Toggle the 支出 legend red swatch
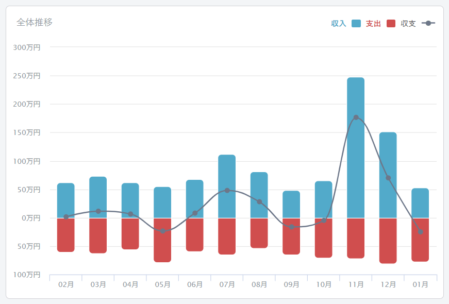This screenshot has width=449, height=304. tap(391, 23)
